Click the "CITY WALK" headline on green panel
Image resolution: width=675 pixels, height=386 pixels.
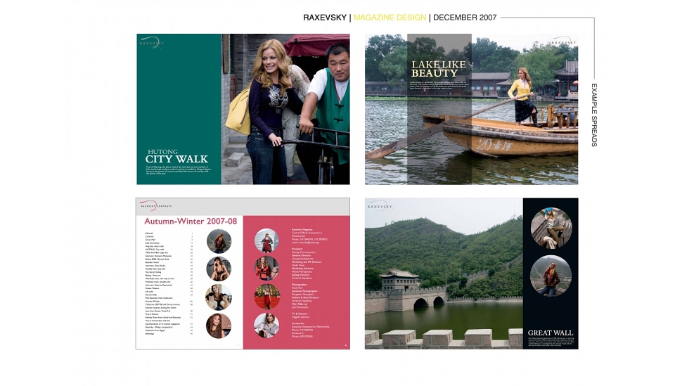coord(176,159)
